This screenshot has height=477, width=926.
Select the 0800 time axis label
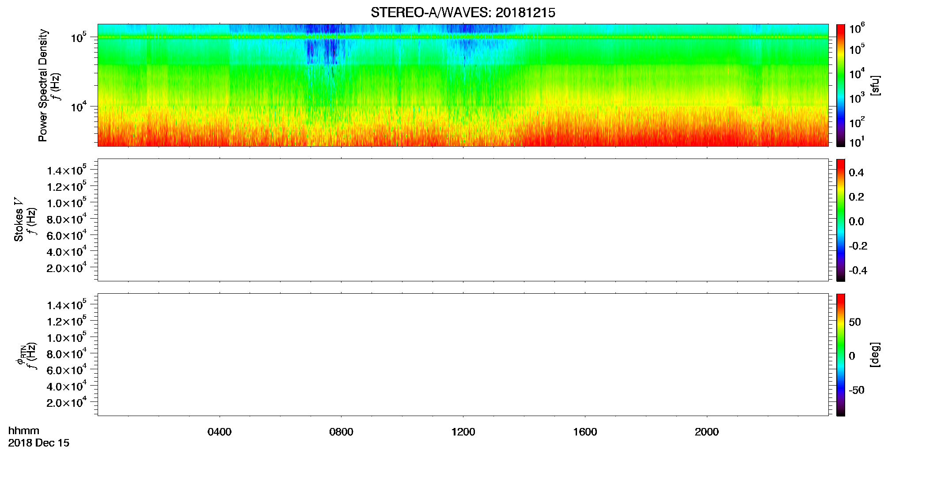click(341, 432)
